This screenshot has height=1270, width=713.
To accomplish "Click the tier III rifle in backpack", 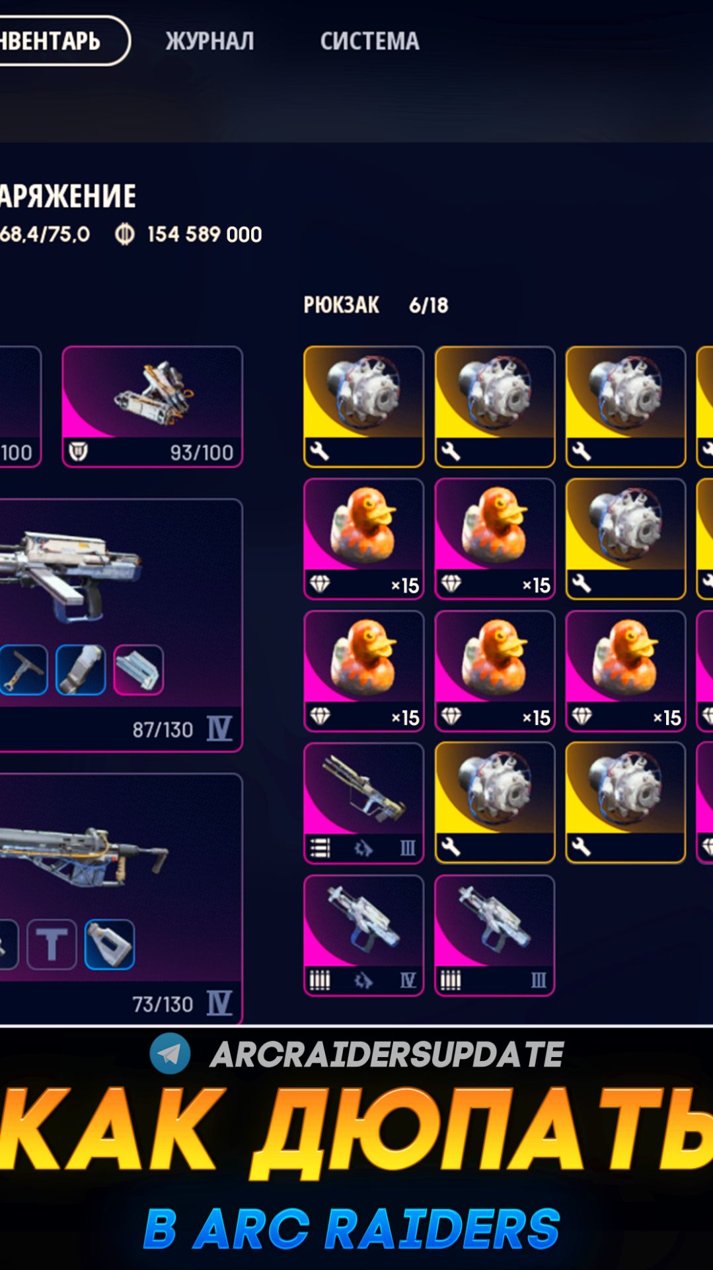I will coord(363,803).
